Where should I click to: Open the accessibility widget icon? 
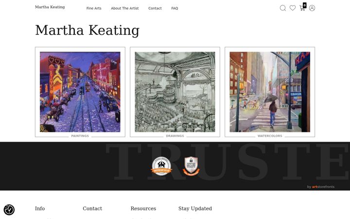tap(9, 210)
